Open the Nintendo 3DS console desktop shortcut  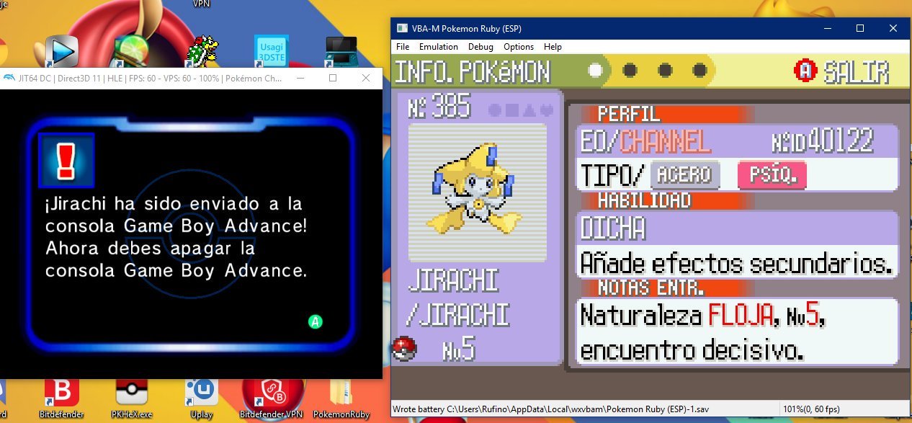pyautogui.click(x=342, y=53)
